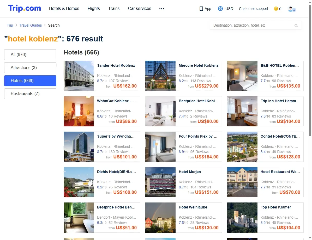
Task: Open the Flights menu
Action: pyautogui.click(x=94, y=8)
